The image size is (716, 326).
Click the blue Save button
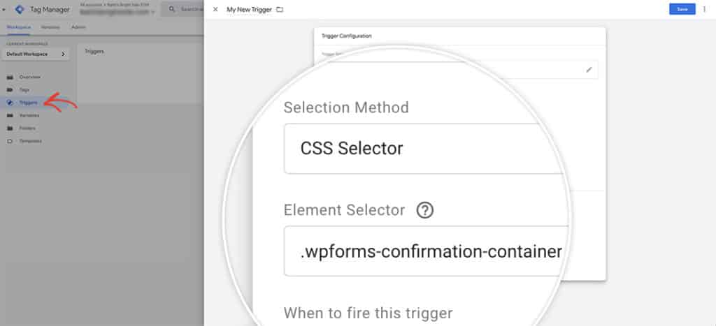click(682, 9)
